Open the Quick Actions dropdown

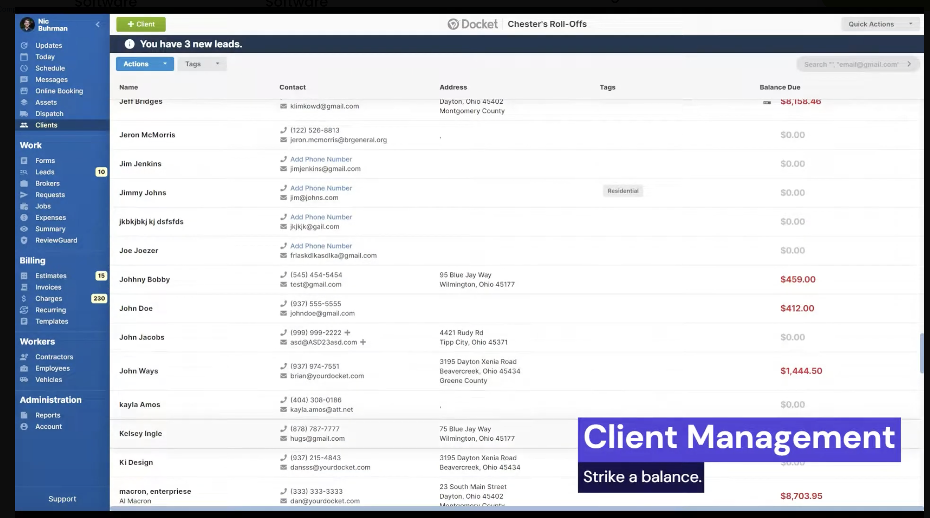click(879, 24)
